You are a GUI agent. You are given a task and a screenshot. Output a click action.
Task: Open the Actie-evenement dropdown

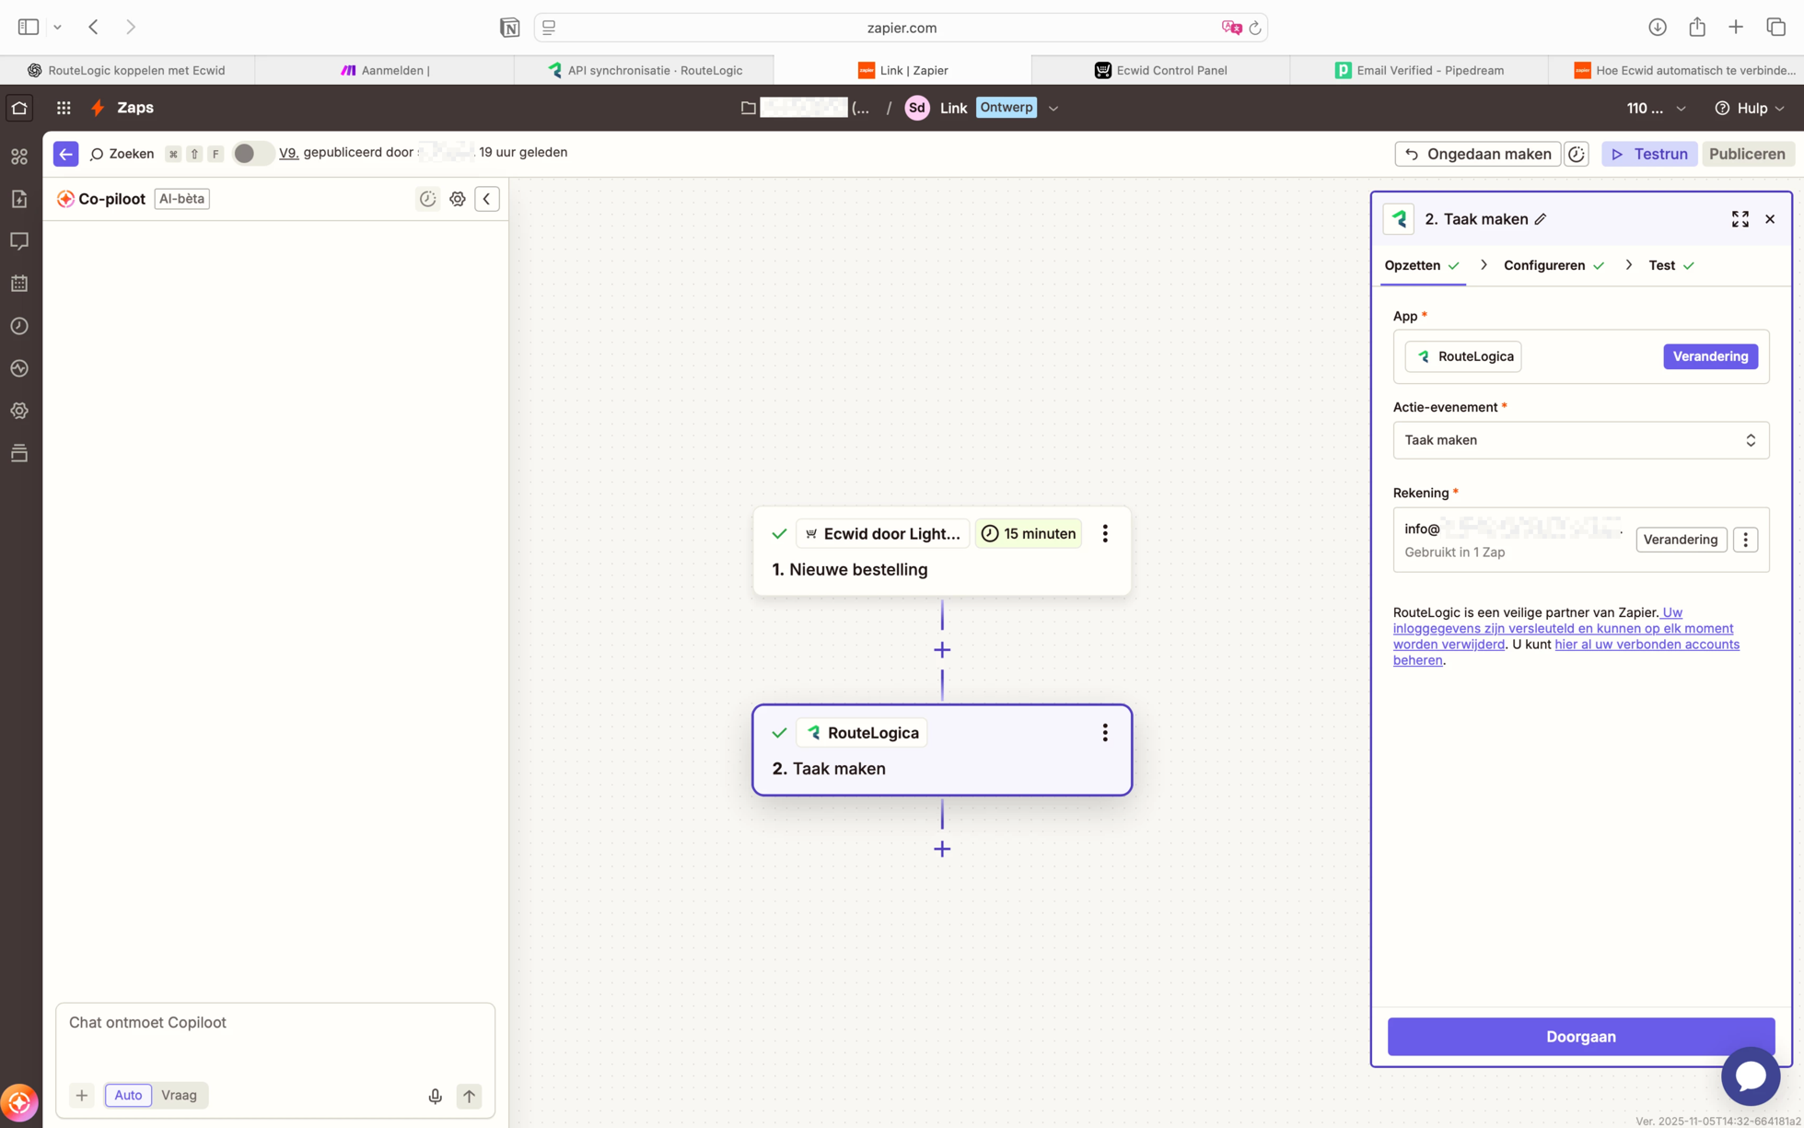tap(1580, 440)
